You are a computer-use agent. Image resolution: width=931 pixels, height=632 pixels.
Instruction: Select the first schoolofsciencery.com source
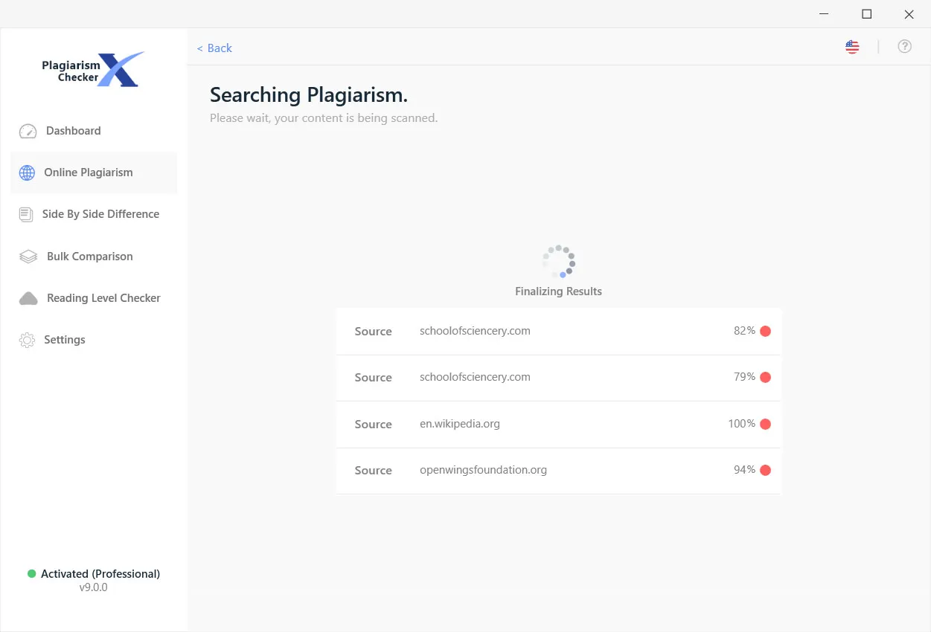click(x=558, y=331)
